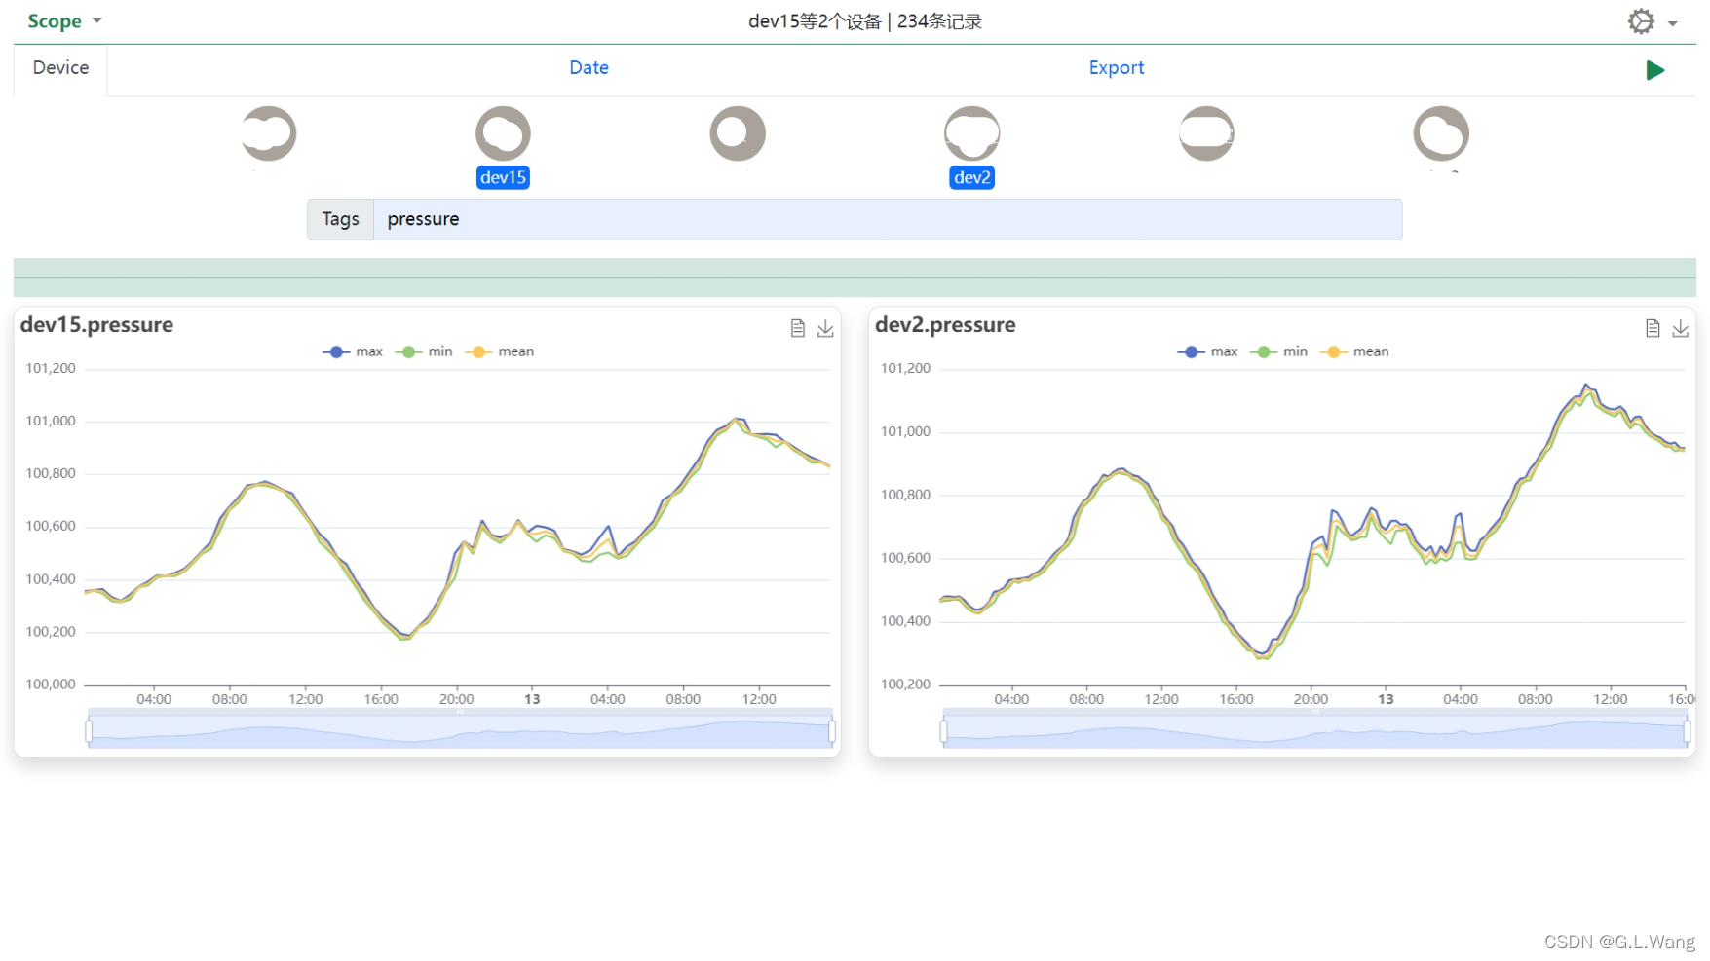Select the last device icon in the row

(x=1441, y=133)
